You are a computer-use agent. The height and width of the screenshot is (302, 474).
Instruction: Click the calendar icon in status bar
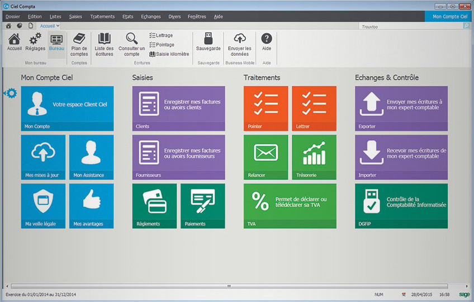point(404,294)
